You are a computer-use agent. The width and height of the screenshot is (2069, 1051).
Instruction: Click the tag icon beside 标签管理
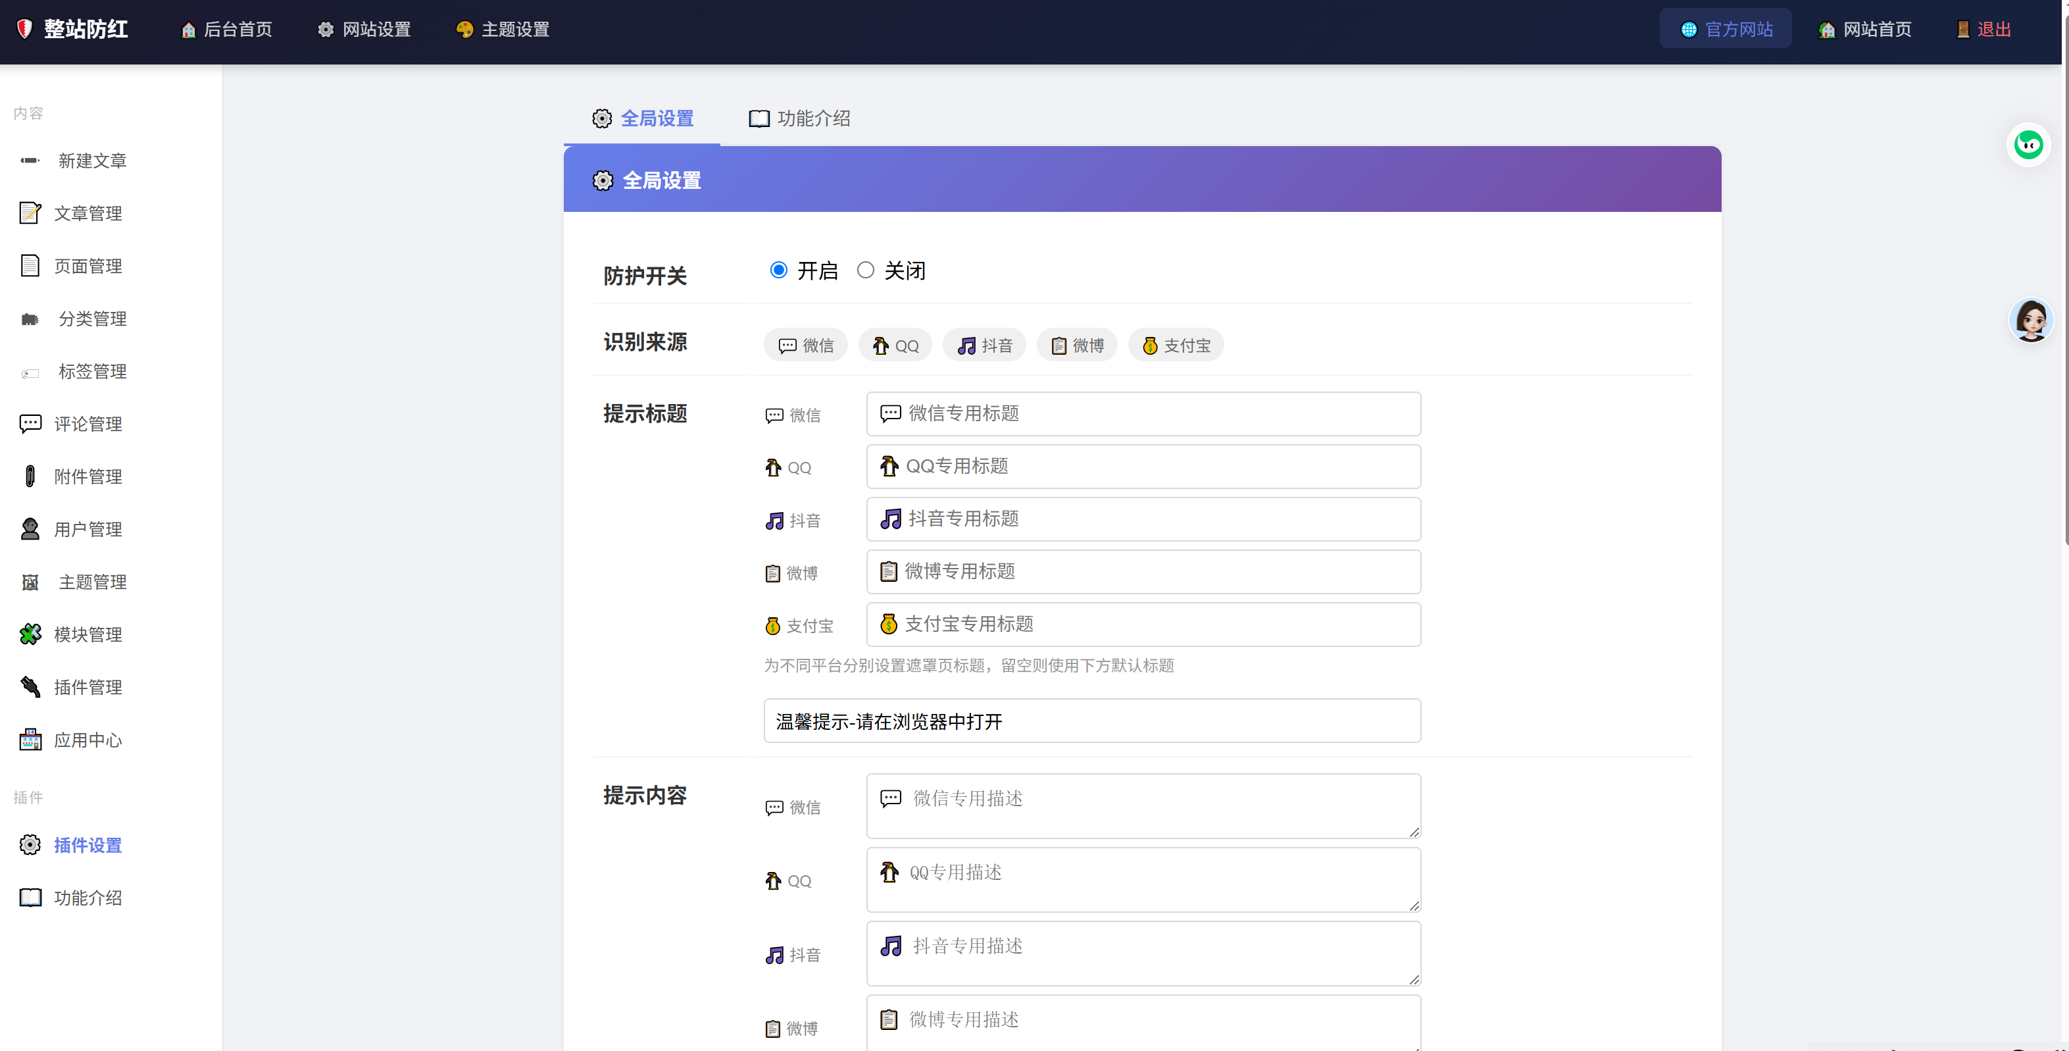[30, 373]
